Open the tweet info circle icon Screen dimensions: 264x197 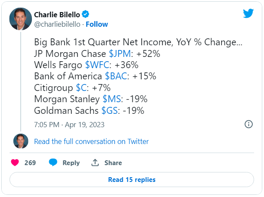tap(248, 124)
